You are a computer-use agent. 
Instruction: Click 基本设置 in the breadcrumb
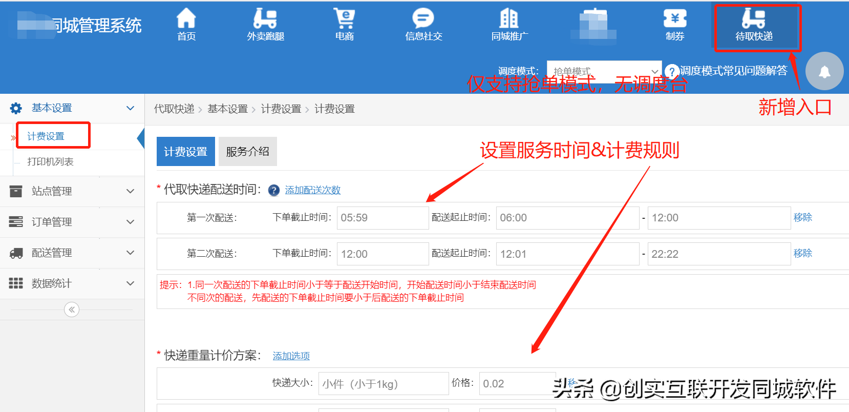tap(227, 109)
